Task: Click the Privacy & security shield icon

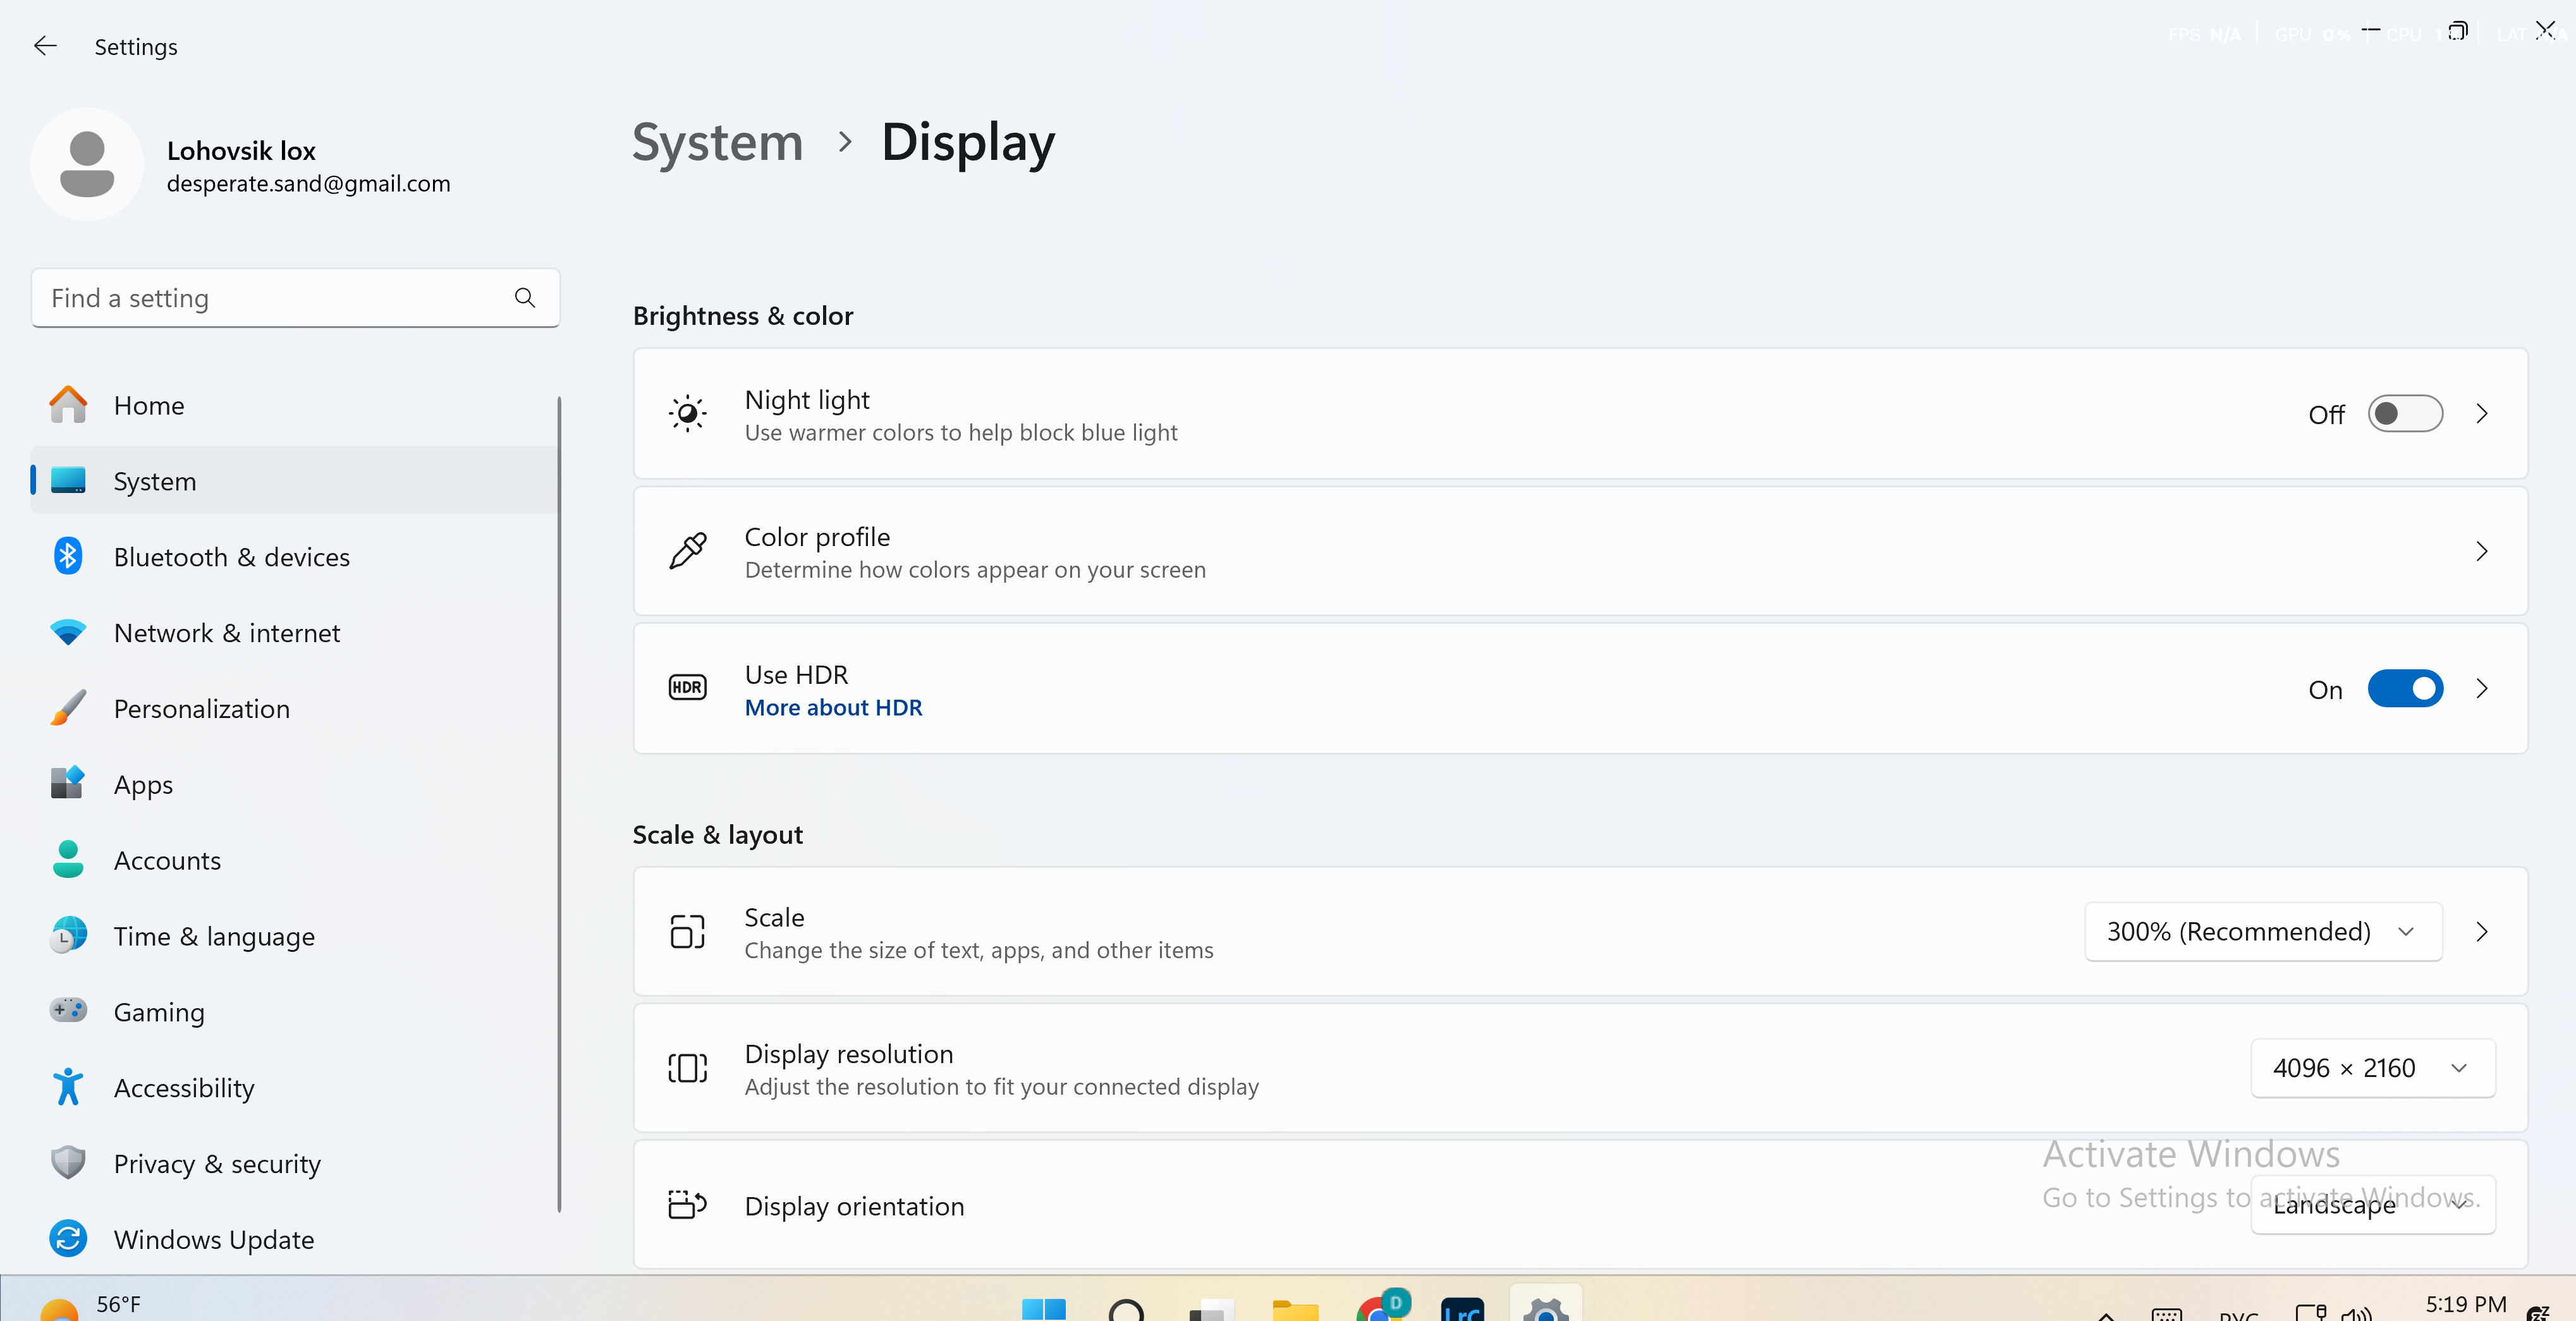Action: pos(68,1163)
